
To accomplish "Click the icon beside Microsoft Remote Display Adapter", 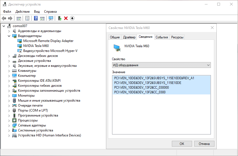I will [x=20, y=41].
